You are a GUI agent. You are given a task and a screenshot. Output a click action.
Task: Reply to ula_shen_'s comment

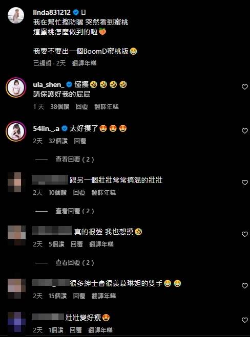pos(82,106)
